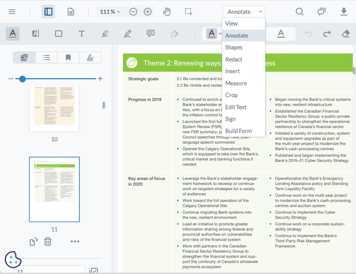Select the Pan hand tool
The width and height of the screenshot is (356, 274).
(x=167, y=12)
